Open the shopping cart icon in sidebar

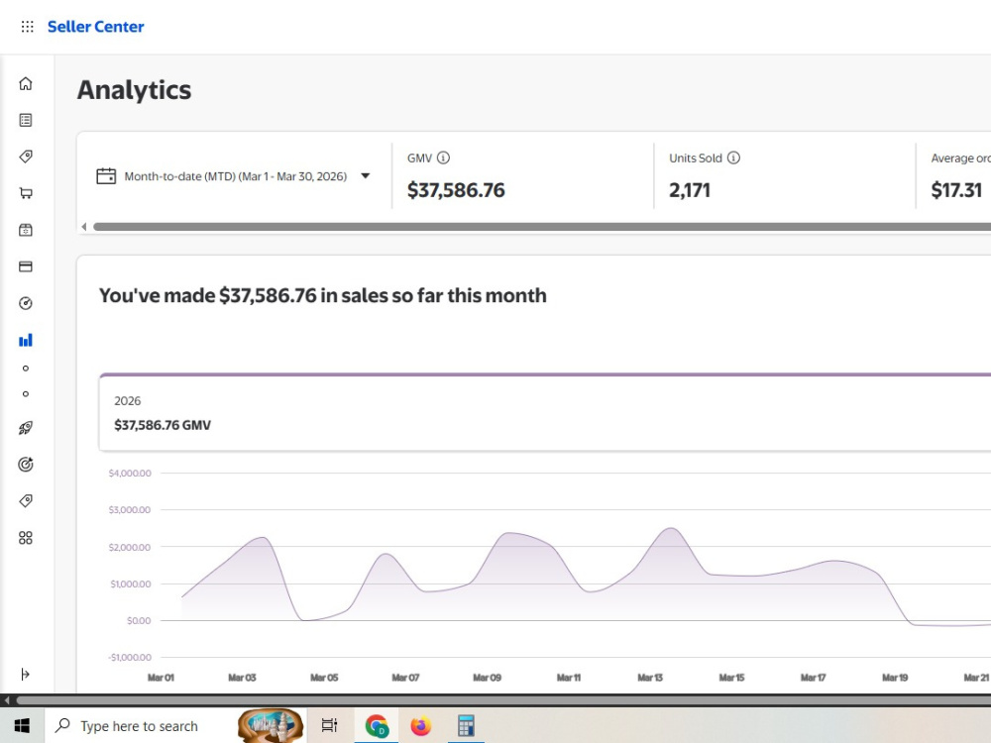[26, 193]
